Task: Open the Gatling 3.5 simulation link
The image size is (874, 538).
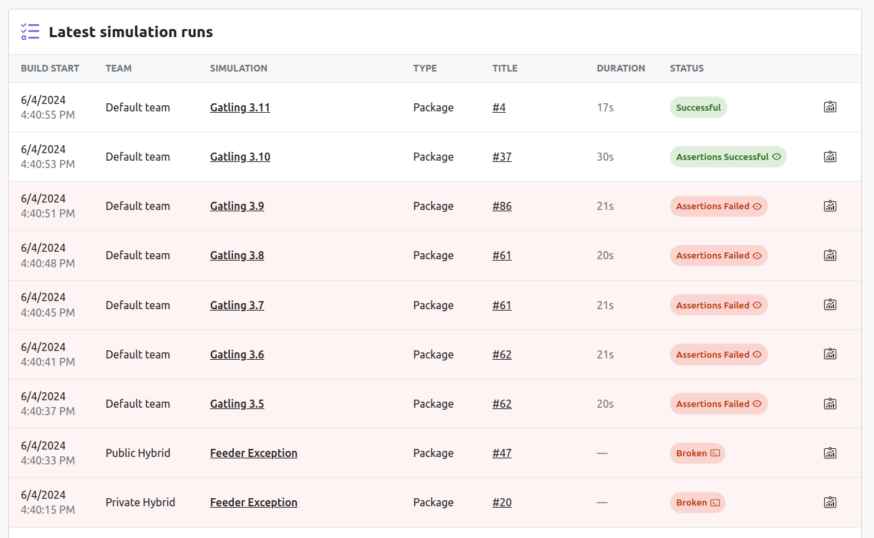Action: click(237, 404)
